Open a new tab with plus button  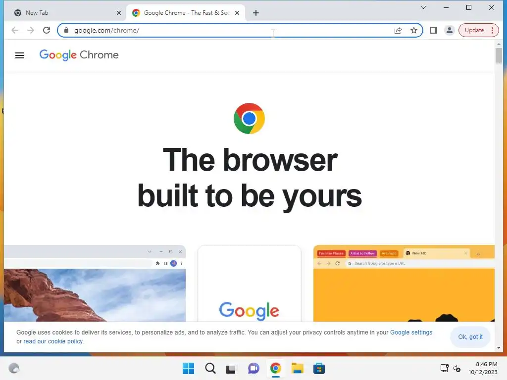(x=256, y=12)
